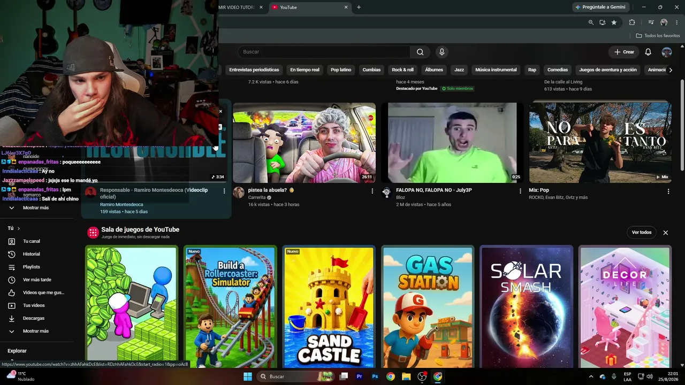Image resolution: width=685 pixels, height=385 pixels.
Task: Open Task View in the taskbar
Action: point(344,376)
